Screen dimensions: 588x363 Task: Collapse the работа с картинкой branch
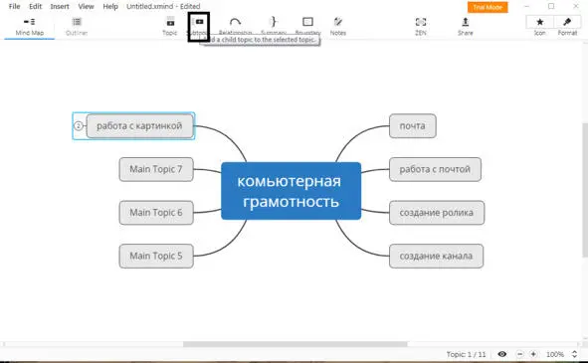(x=78, y=126)
